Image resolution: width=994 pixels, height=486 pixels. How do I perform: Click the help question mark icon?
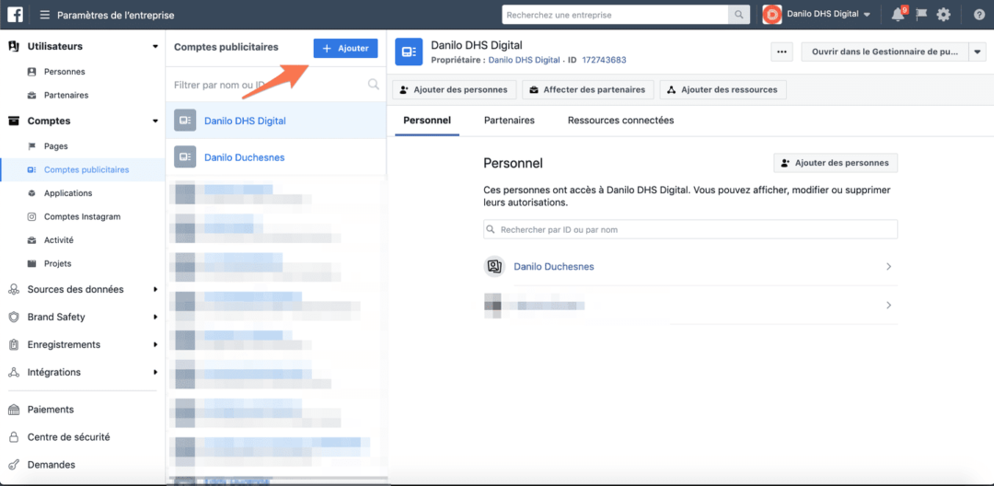pyautogui.click(x=978, y=15)
